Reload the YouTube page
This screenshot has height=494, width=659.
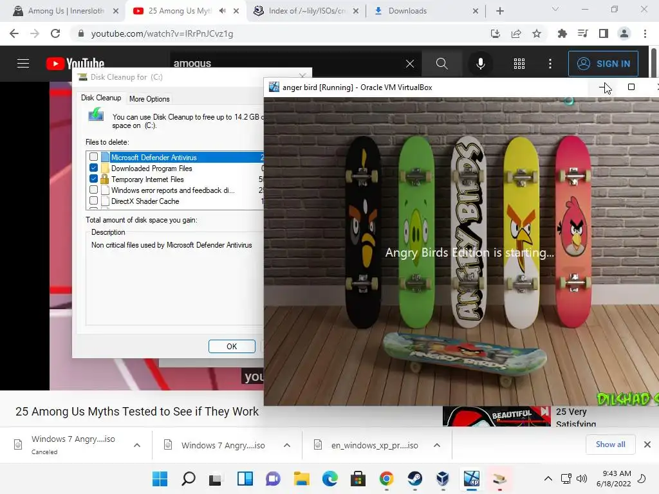pos(55,33)
